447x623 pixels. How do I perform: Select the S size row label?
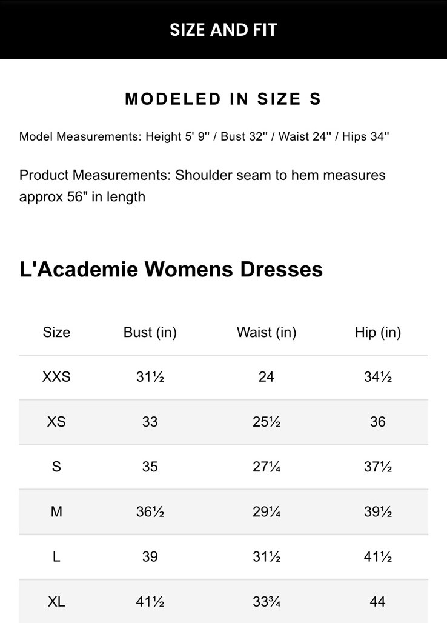point(56,467)
